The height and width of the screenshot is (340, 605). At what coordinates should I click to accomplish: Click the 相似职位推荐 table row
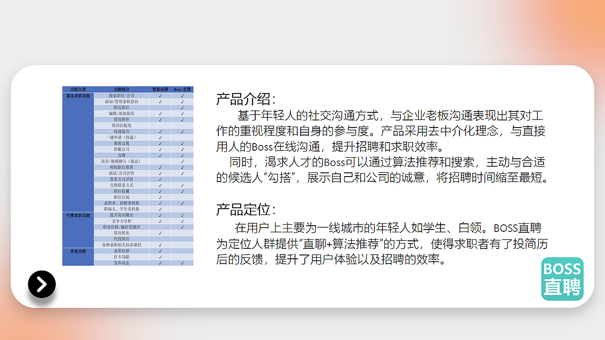pos(144,167)
